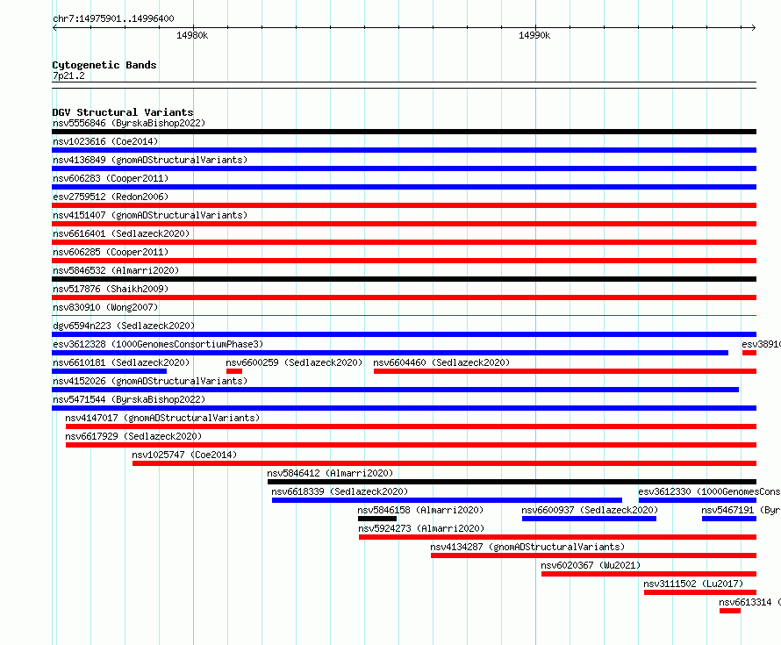This screenshot has height=645, width=781.
Task: Select nsv1025747 (Coe2014) label
Action: pos(185,455)
